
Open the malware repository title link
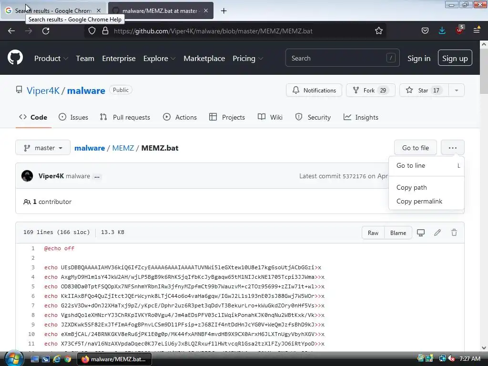click(x=86, y=91)
